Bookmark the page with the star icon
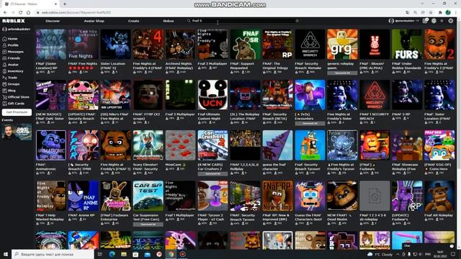 [431, 12]
